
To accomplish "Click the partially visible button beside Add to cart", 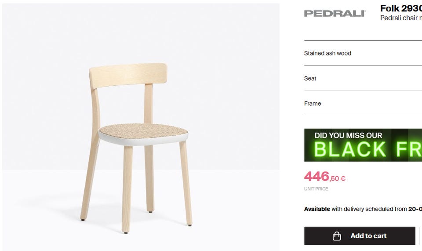I will [421, 236].
